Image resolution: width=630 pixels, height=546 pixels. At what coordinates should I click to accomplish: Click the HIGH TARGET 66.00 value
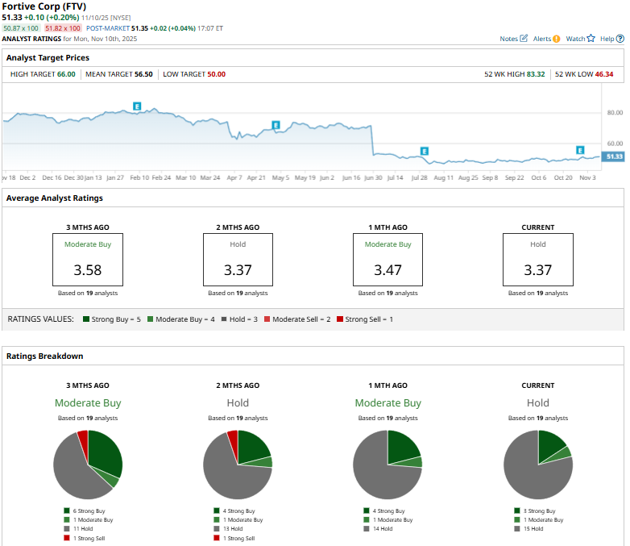[66, 74]
